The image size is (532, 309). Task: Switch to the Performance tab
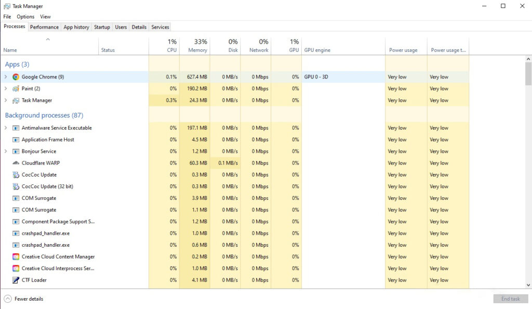point(44,27)
